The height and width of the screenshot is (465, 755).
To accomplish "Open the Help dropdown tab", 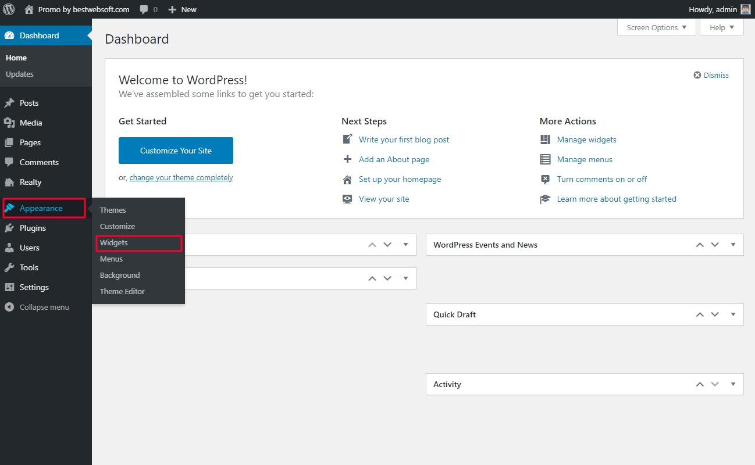I will 722,27.
